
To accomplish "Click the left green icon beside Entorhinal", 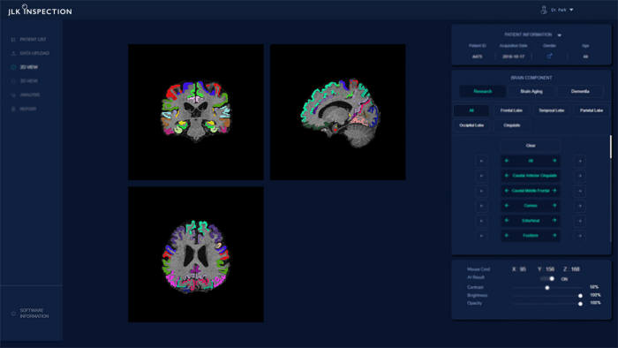I will point(507,221).
